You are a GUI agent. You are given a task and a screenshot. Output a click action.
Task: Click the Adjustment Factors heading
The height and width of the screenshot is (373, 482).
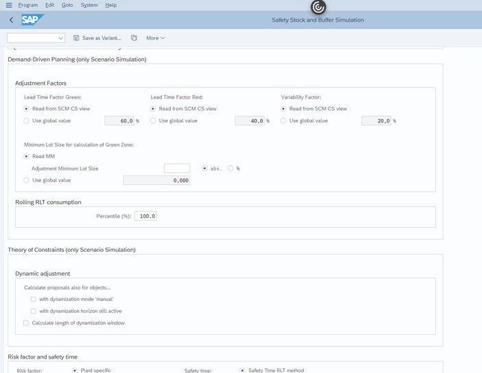click(40, 83)
